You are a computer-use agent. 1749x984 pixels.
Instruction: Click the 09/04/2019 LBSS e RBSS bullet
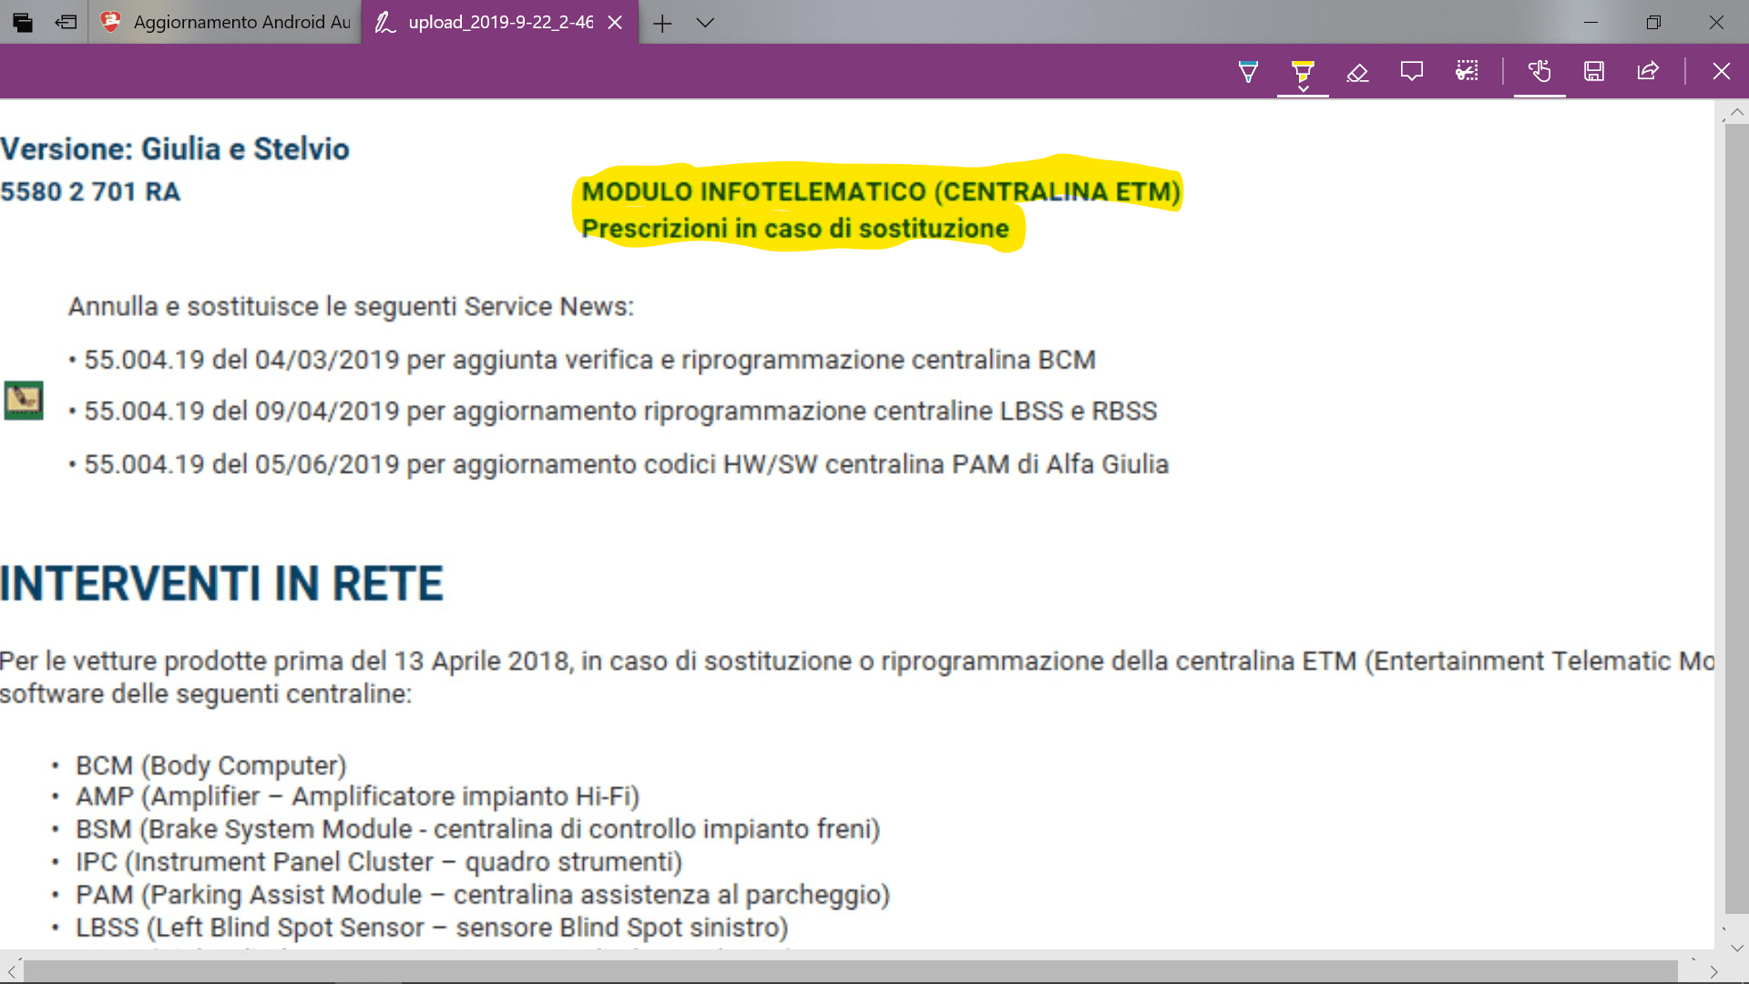[612, 411]
